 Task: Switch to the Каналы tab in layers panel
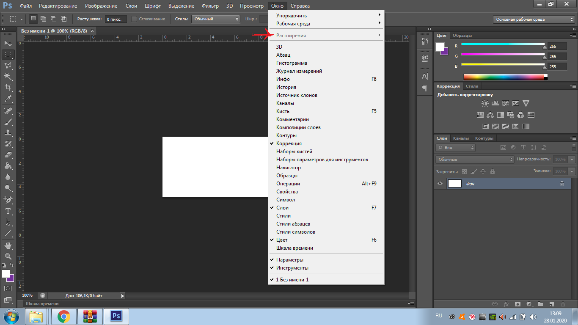tap(461, 138)
